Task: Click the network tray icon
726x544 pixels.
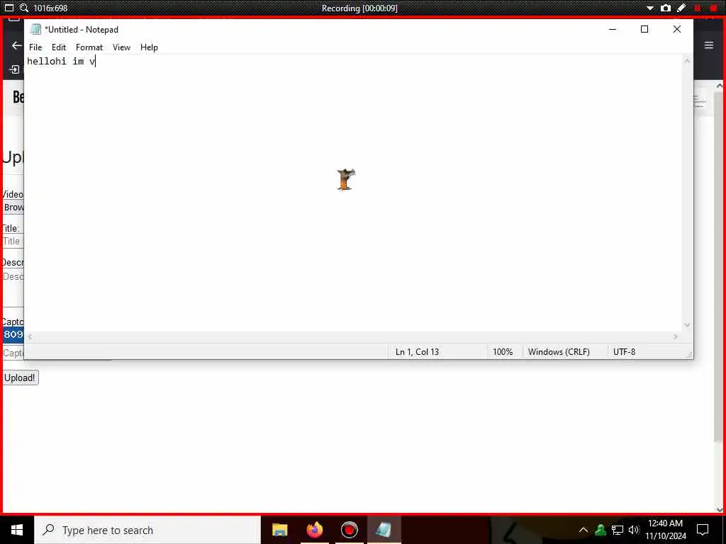Action: point(618,530)
